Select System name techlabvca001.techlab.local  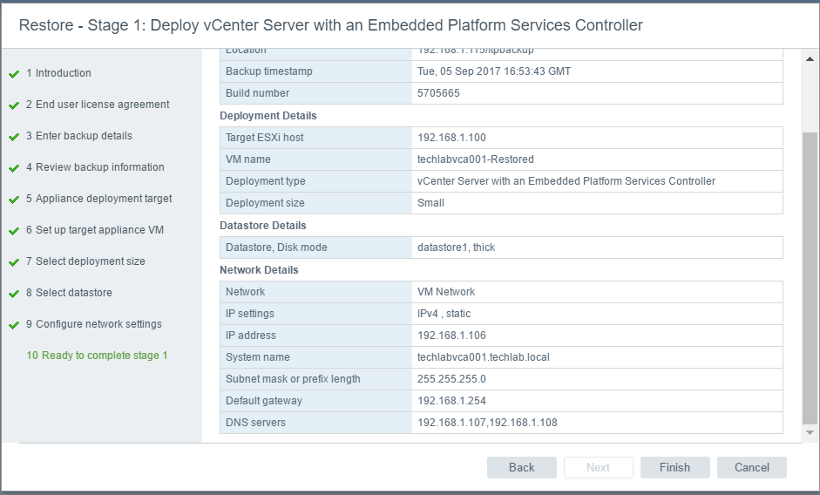(484, 357)
